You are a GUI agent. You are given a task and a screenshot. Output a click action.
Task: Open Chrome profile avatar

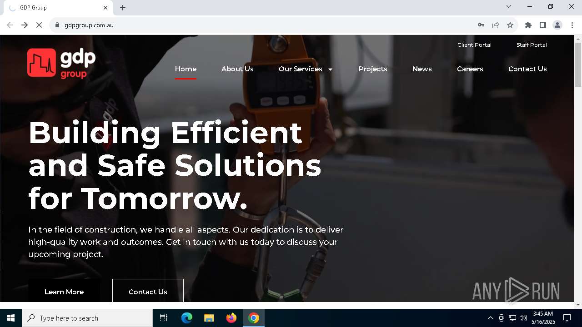coord(557,25)
